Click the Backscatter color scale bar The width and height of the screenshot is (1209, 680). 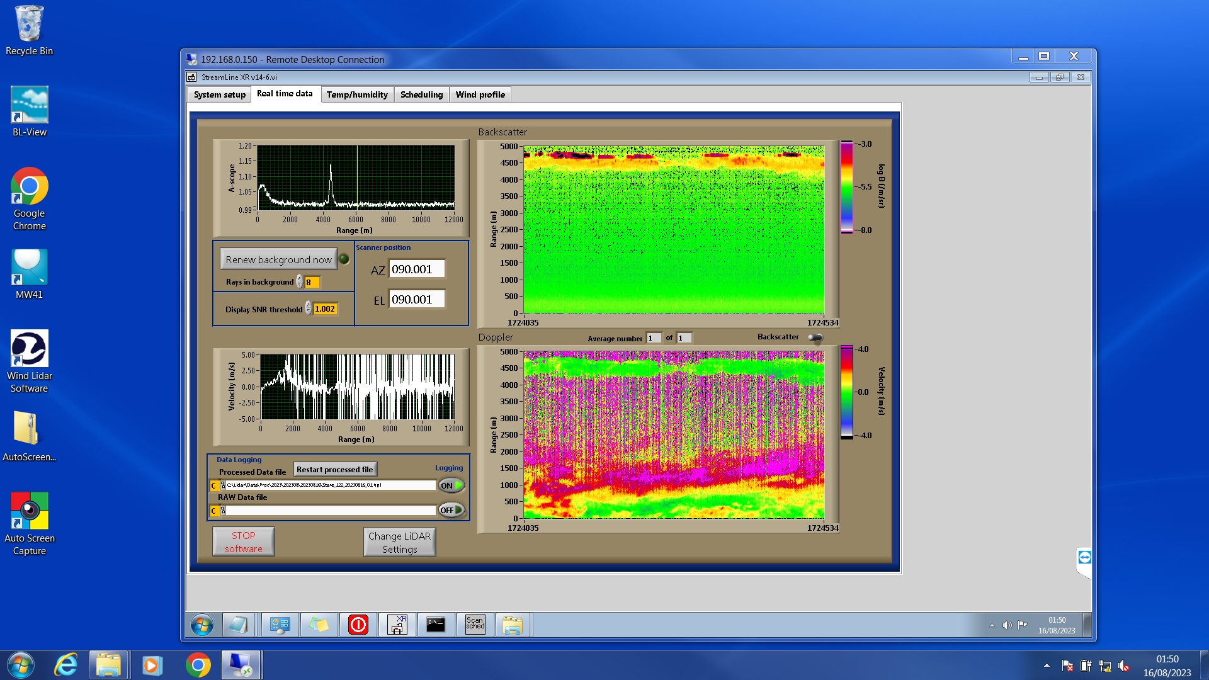(x=847, y=187)
